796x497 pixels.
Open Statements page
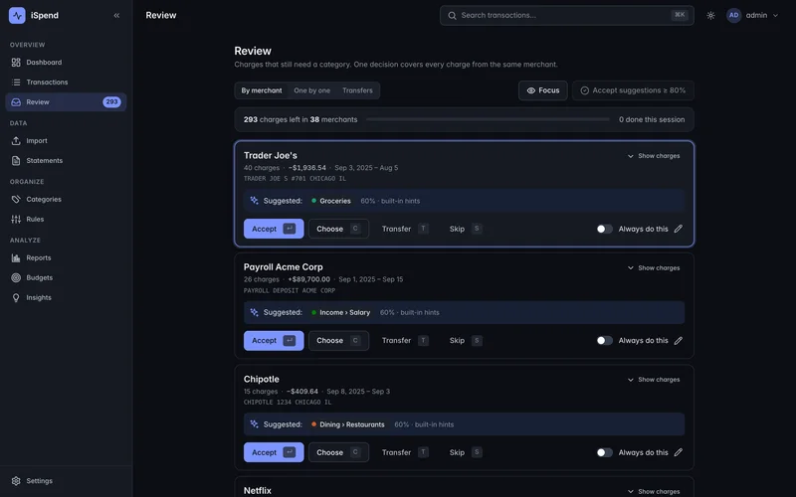point(66,161)
